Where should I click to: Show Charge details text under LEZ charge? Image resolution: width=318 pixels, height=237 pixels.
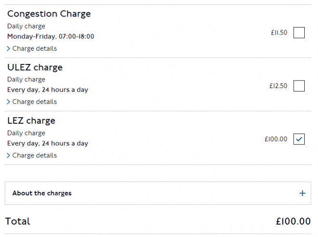point(34,155)
